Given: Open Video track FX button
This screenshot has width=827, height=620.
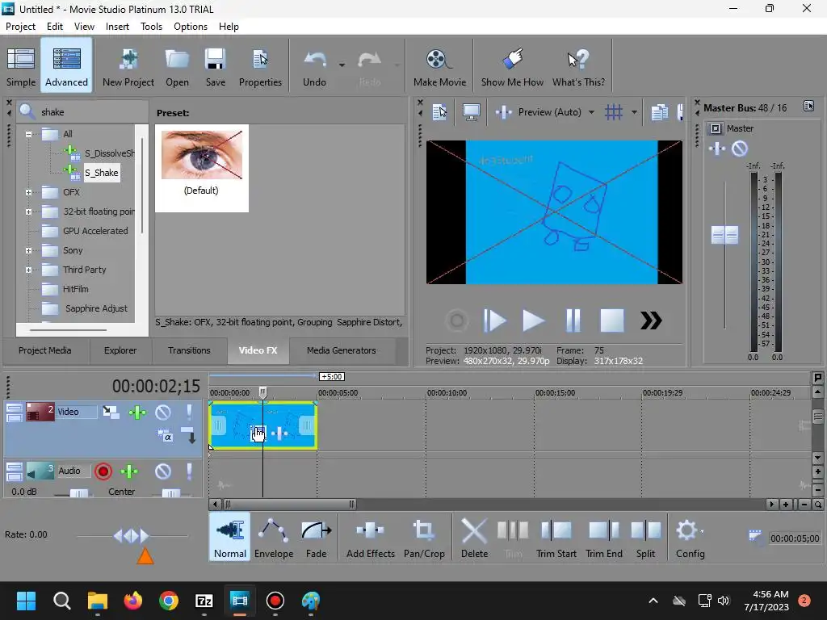Looking at the screenshot, I should coord(137,413).
